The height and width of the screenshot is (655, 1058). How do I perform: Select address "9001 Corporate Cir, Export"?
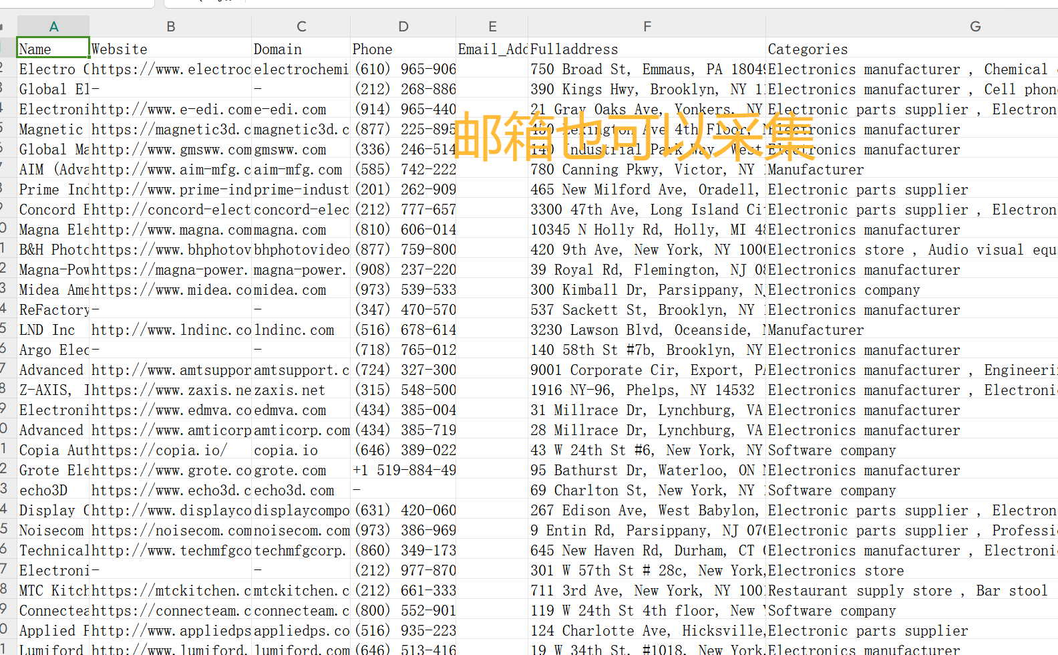[647, 370]
